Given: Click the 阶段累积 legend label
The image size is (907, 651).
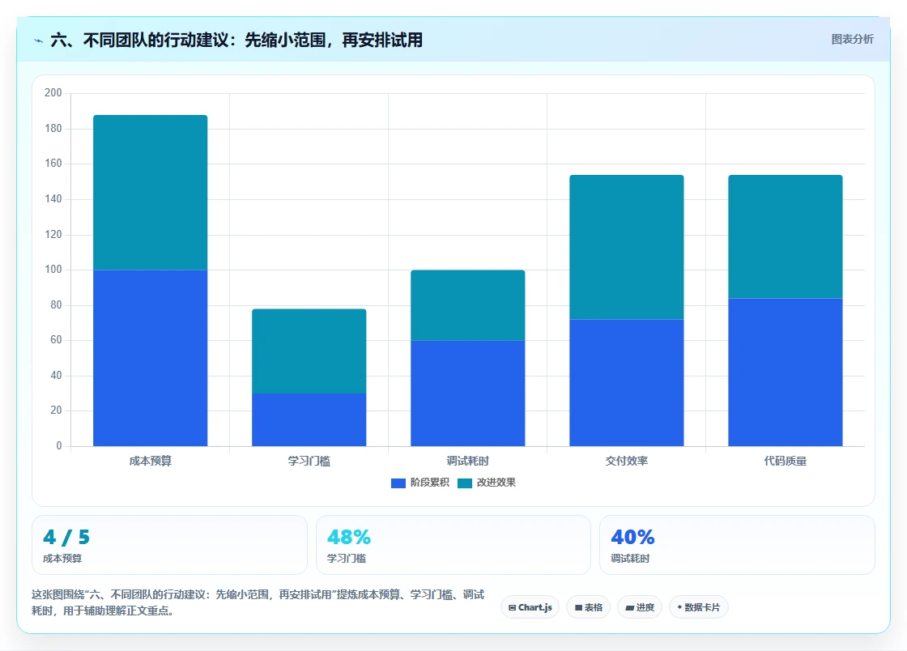Looking at the screenshot, I should pyautogui.click(x=430, y=483).
